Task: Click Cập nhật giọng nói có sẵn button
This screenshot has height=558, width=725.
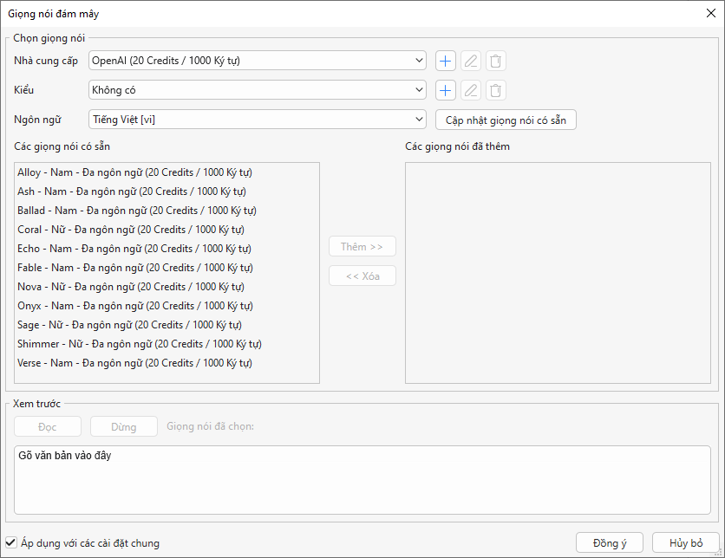Action: (x=506, y=120)
